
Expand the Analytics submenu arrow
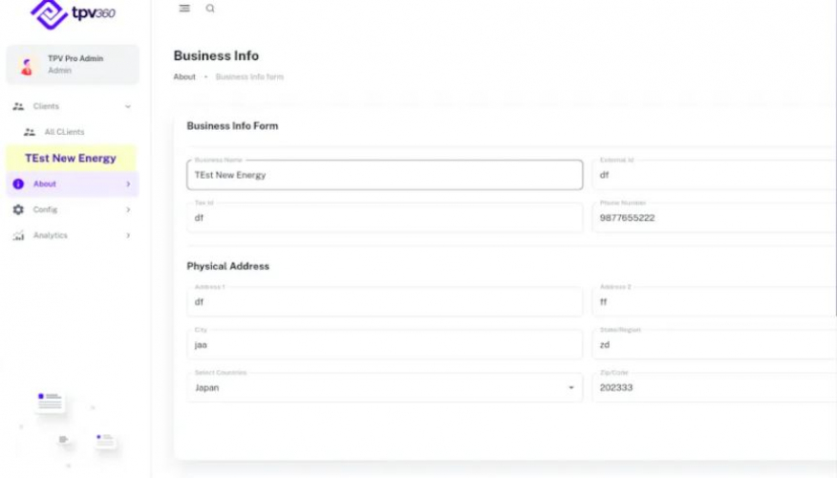pyautogui.click(x=128, y=235)
